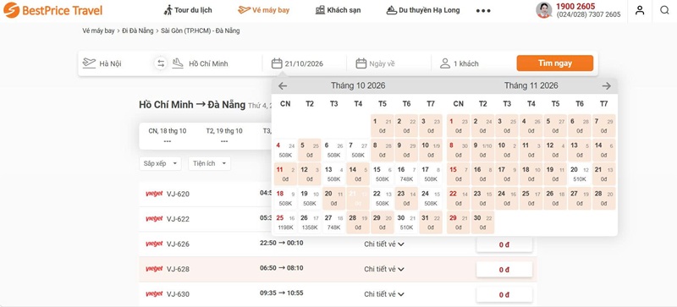Click Vé máy bay breadcrumb link
Screen dimensions: 677x307
tap(98, 30)
